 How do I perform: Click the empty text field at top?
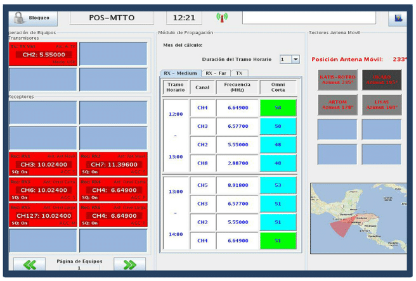point(309,18)
